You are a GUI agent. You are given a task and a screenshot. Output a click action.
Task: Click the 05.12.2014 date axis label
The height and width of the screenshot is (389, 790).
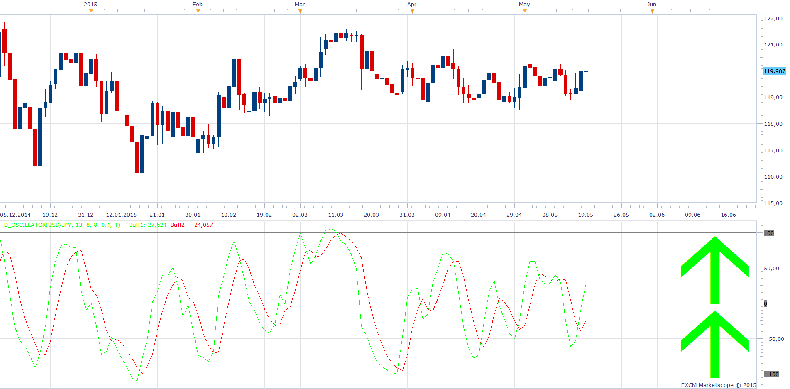15,215
